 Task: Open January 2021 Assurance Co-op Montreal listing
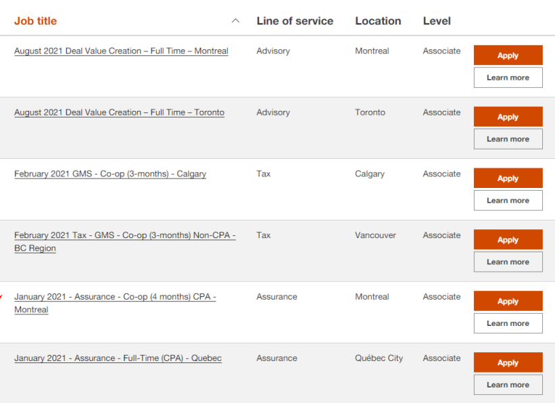(x=115, y=298)
